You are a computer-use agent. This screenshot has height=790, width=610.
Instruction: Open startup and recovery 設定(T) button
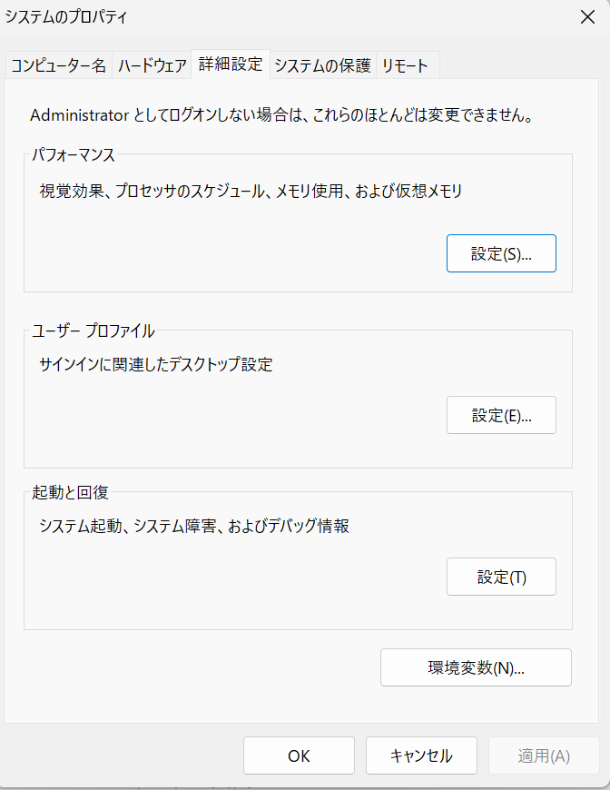pos(501,578)
